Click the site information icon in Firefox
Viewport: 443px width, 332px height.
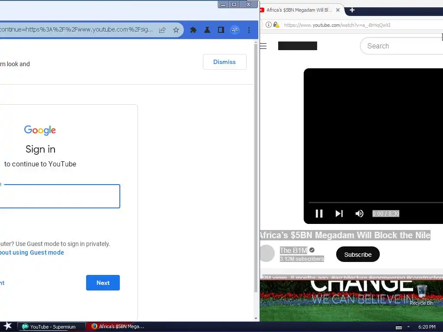[268, 25]
